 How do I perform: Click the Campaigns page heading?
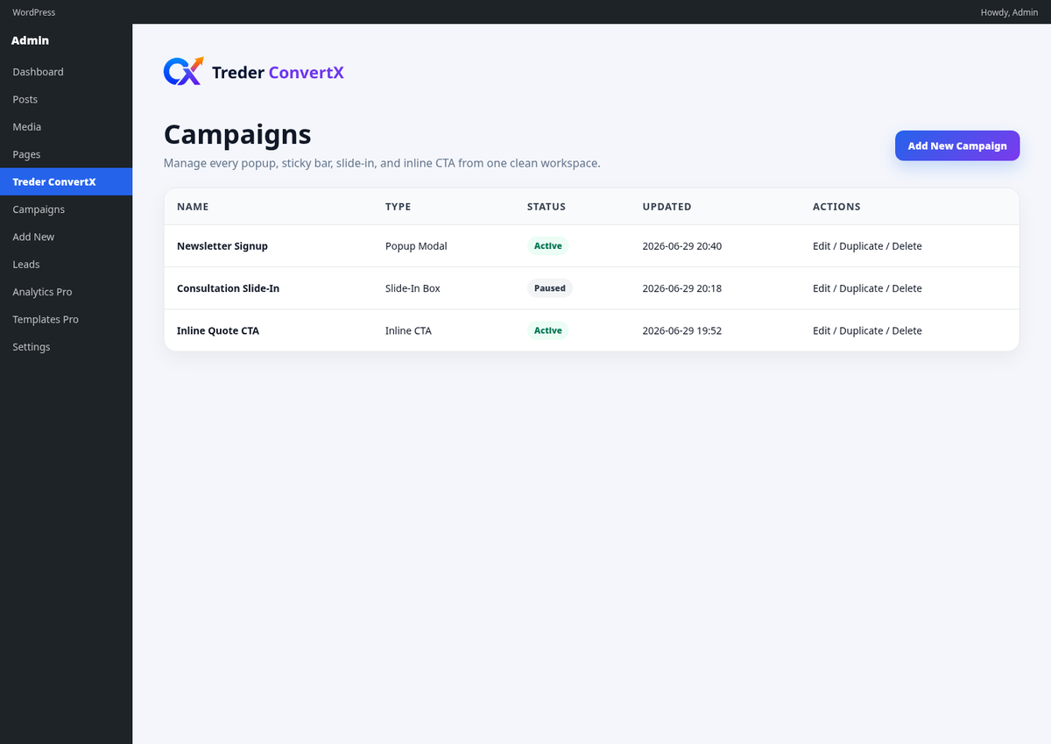tap(237, 135)
